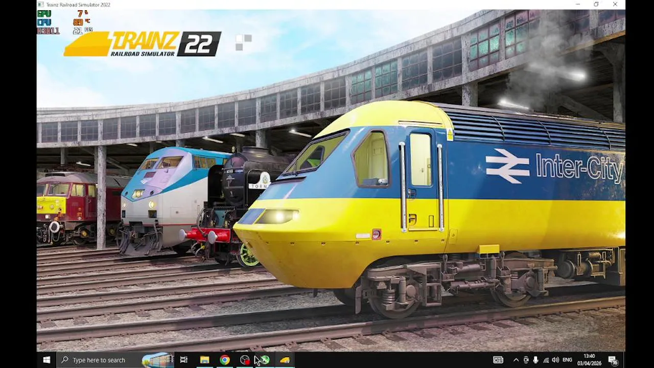Open the green taskbar app beside the recorder
654x368 pixels.
coord(265,360)
